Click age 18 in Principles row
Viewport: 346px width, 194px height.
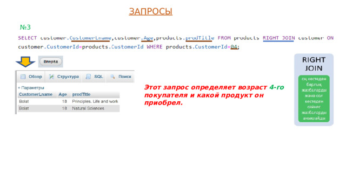(64, 101)
